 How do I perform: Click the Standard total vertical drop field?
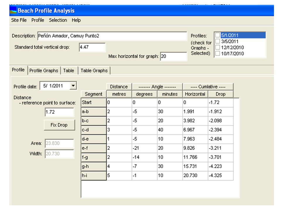click(x=92, y=47)
